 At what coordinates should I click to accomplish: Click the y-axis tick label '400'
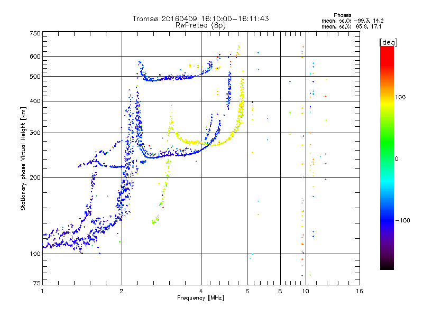[x=35, y=101]
